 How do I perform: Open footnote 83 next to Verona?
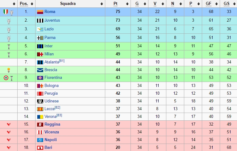[x=59, y=115]
